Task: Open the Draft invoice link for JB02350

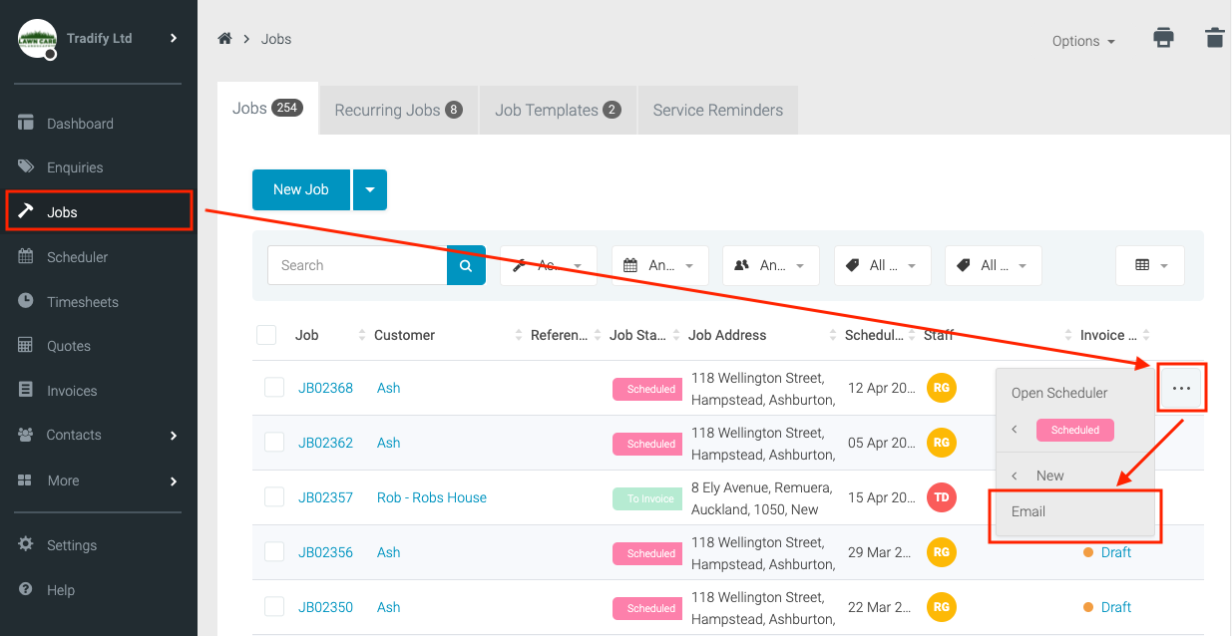Action: click(x=1115, y=607)
